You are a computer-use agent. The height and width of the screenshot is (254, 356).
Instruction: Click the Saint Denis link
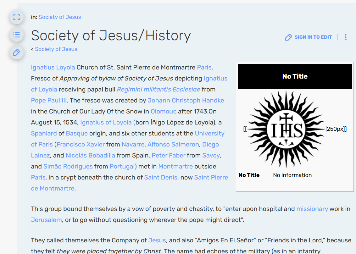pyautogui.click(x=161, y=178)
